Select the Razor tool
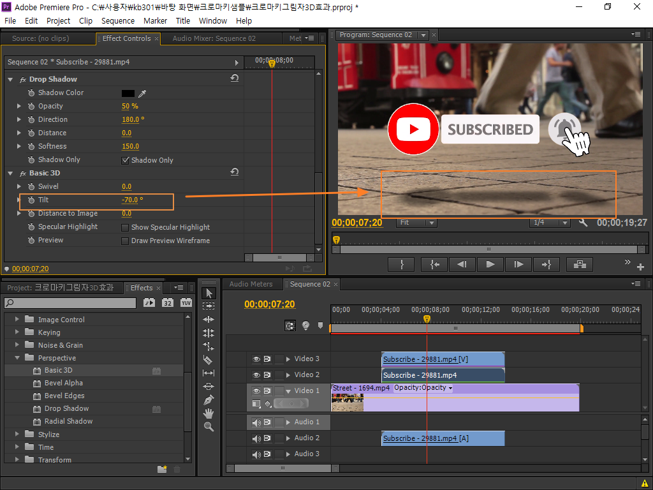The width and height of the screenshot is (653, 490). tap(209, 360)
